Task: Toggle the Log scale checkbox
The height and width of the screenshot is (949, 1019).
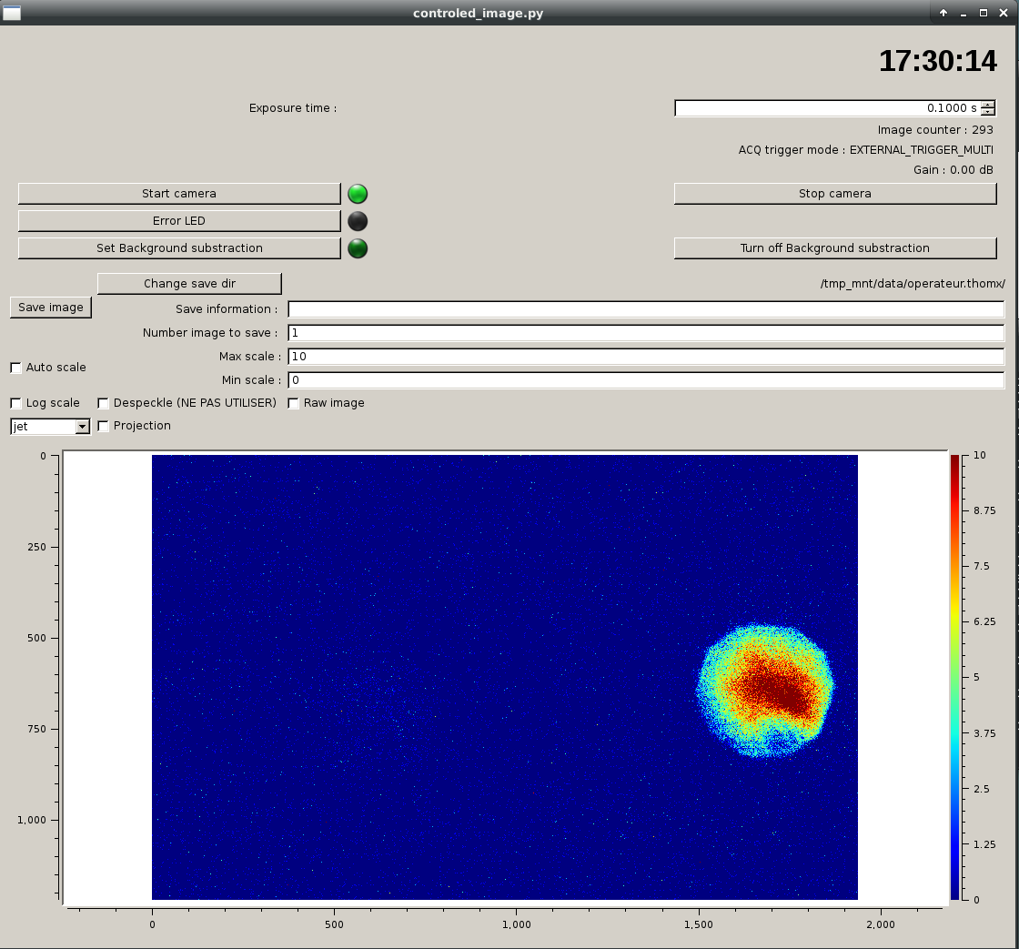Action: [16, 403]
